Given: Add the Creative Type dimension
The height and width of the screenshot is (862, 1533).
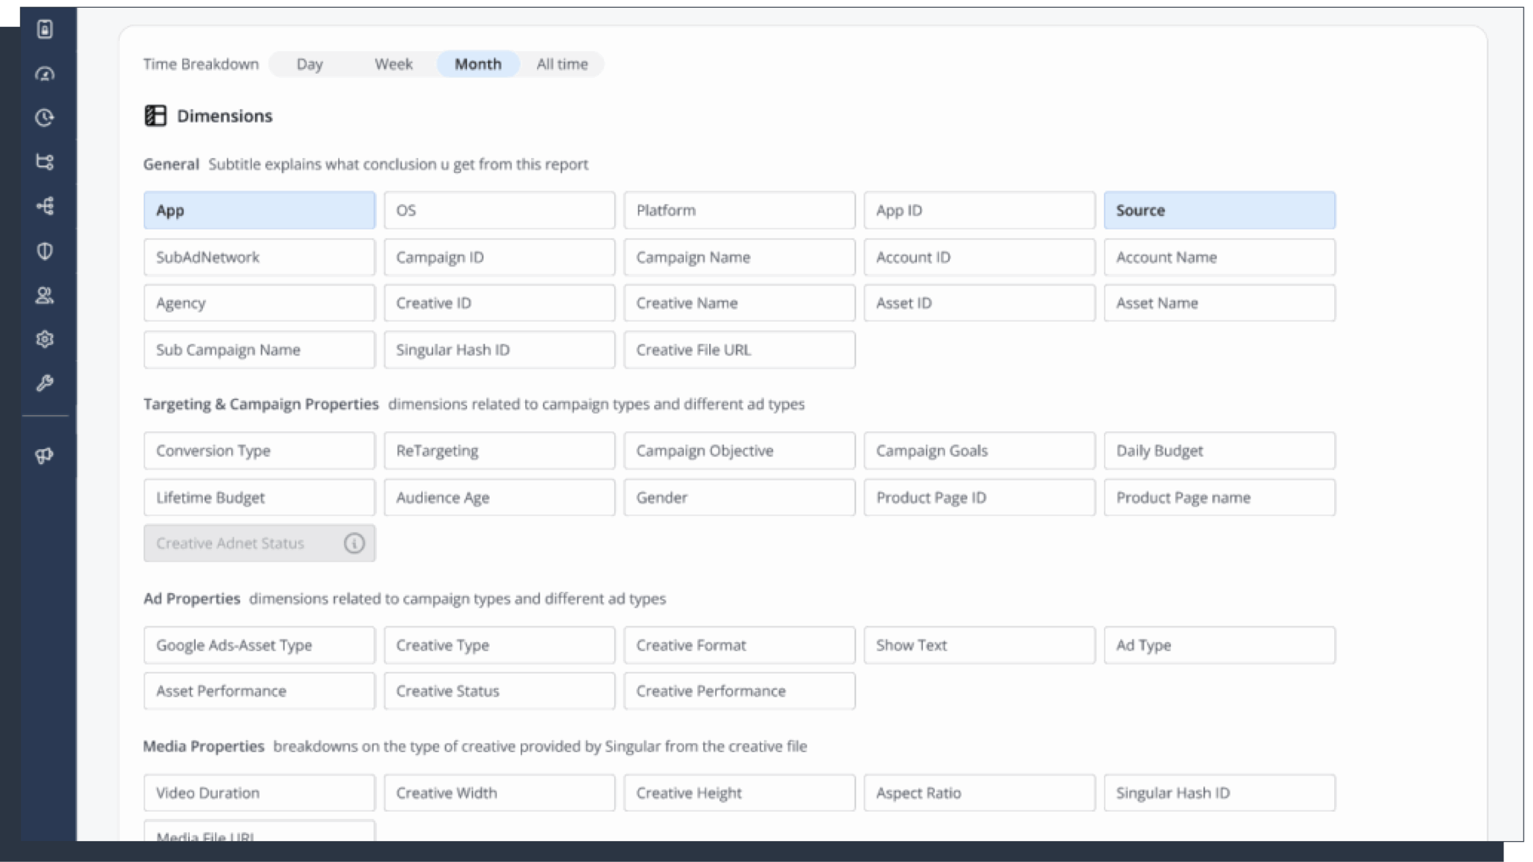Looking at the screenshot, I should 499,645.
